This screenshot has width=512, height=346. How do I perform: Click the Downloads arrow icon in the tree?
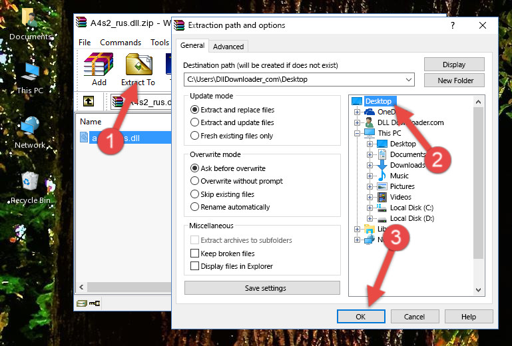pos(382,165)
